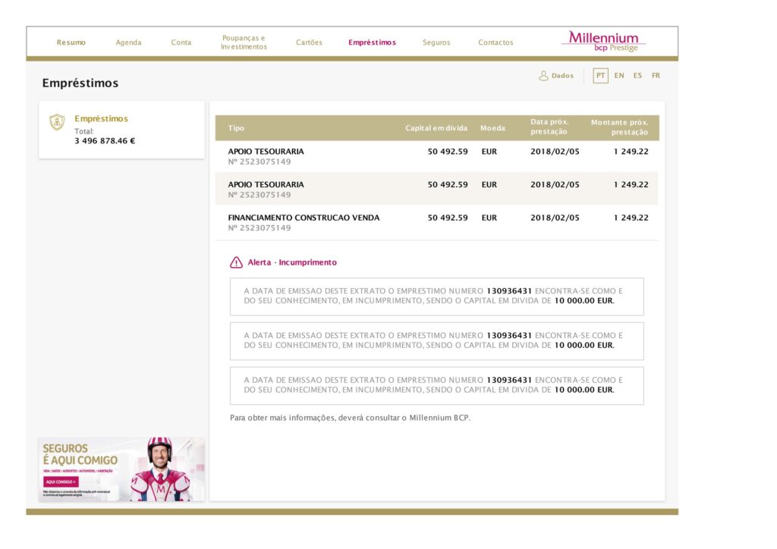Switch interface language to ES
This screenshot has width=777, height=549.
pos(637,75)
